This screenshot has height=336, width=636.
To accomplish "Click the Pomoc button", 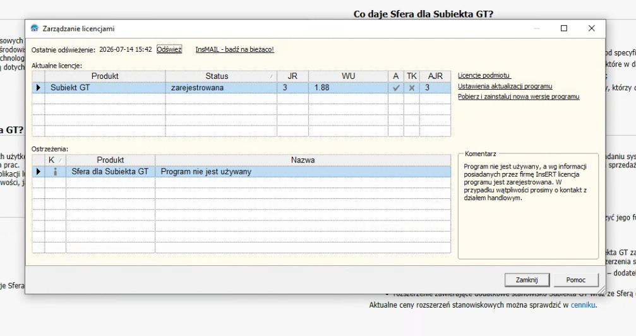I will click(575, 280).
